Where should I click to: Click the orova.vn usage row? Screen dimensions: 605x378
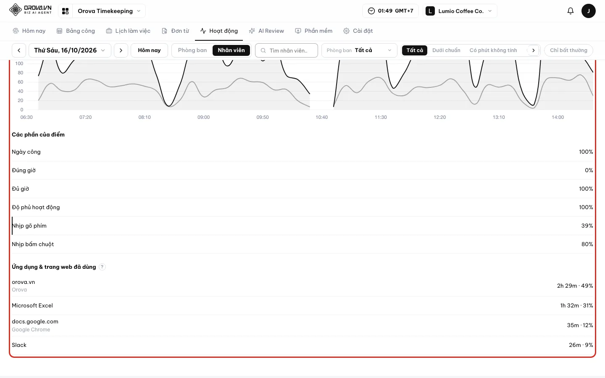[x=302, y=286]
